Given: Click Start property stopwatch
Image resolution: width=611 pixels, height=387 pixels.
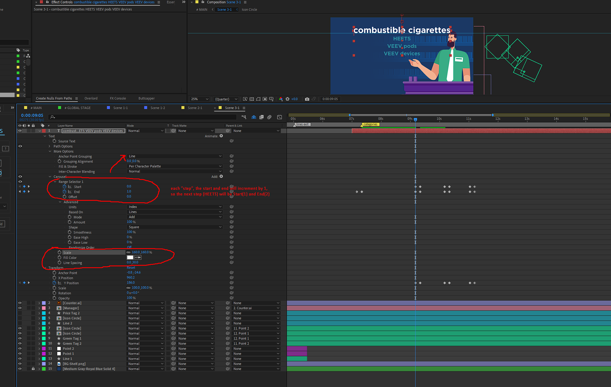Looking at the screenshot, I should point(65,186).
